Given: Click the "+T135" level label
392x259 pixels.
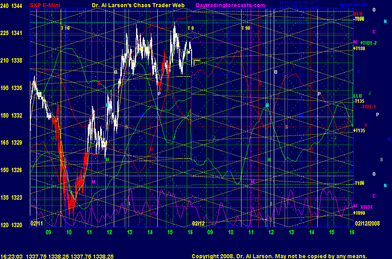Looking at the screenshot, I should coord(359,131).
